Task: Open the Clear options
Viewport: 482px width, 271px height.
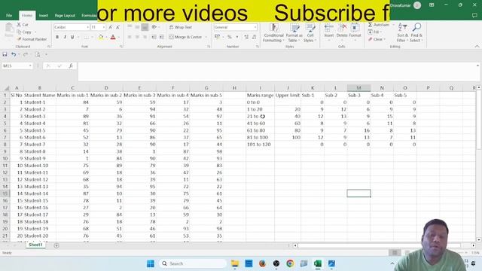Action: (377, 39)
